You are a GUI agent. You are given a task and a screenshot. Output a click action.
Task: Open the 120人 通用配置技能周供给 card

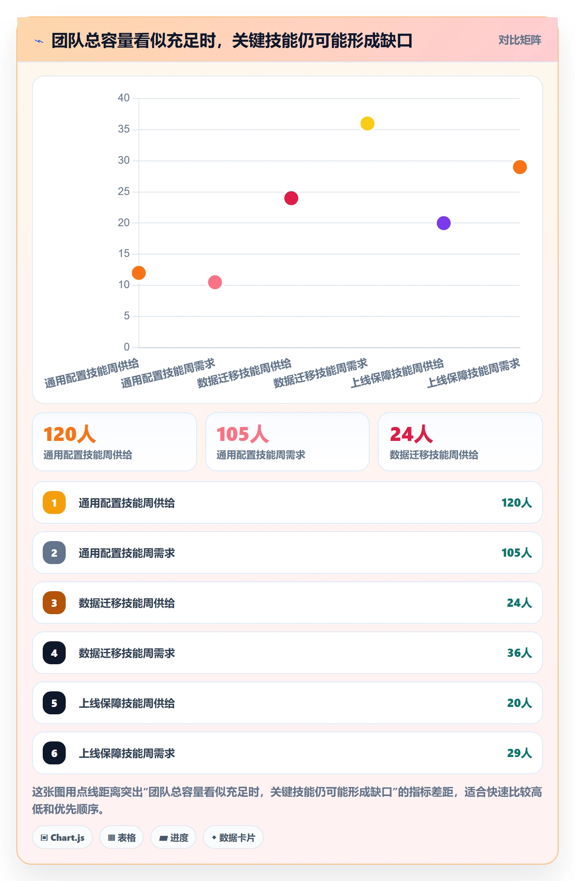pyautogui.click(x=115, y=442)
